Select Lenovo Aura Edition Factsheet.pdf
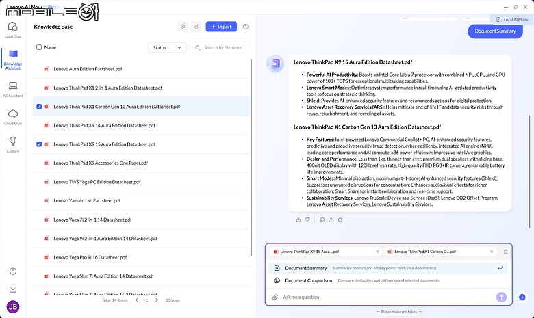The width and height of the screenshot is (534, 318). 141,69
